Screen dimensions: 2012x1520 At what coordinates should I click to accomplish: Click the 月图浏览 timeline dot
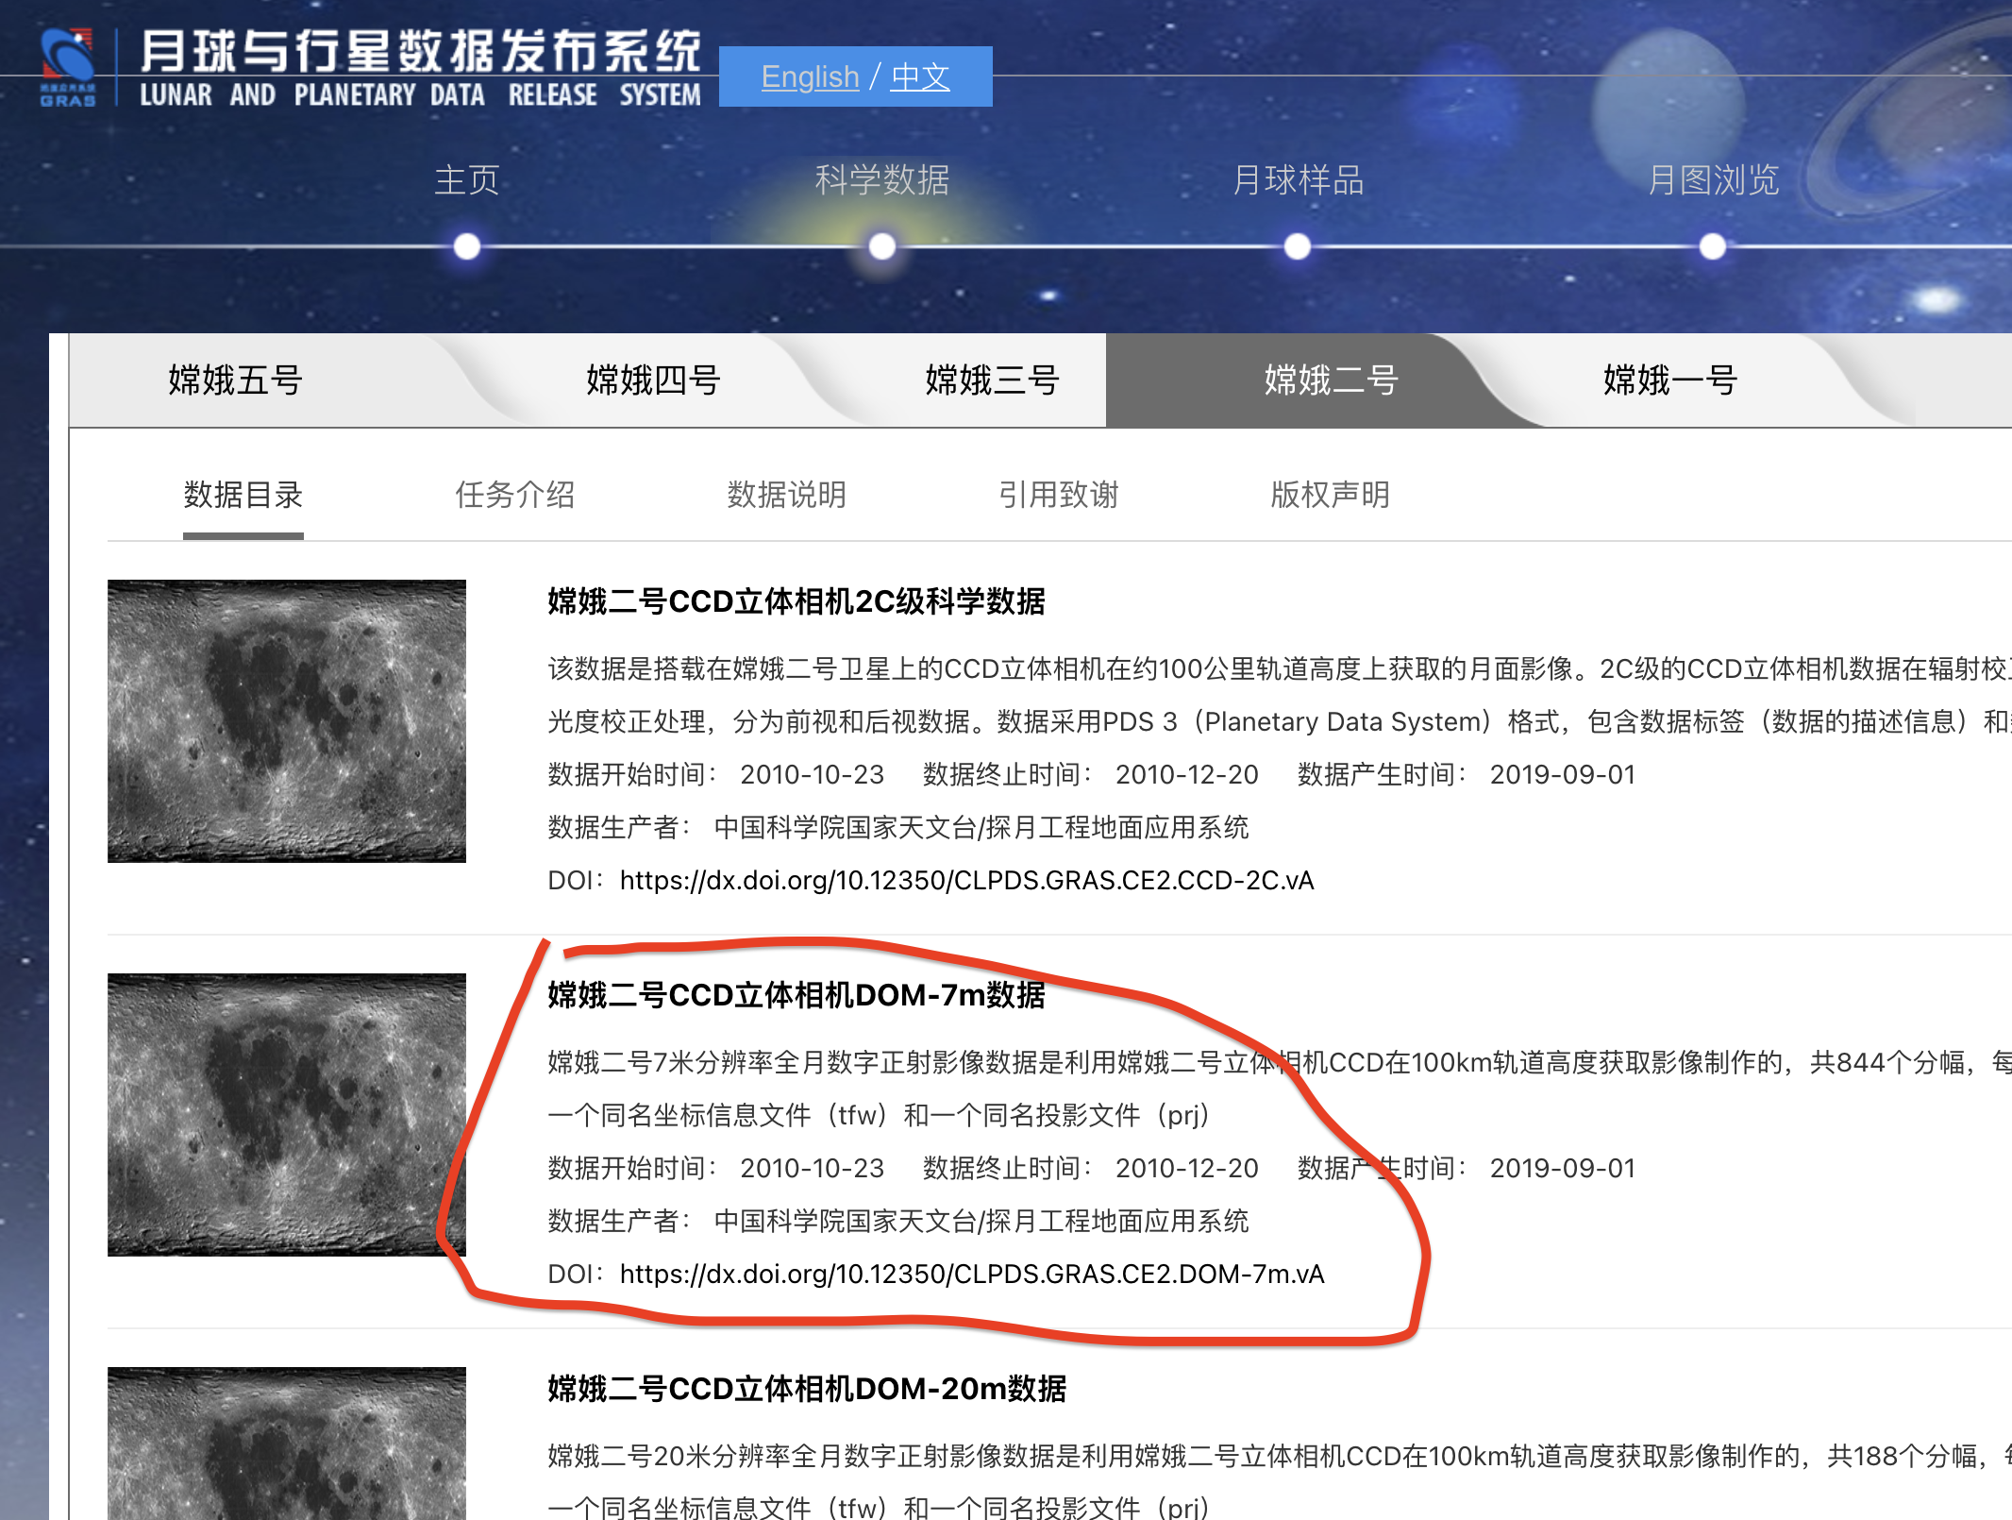[x=1713, y=246]
